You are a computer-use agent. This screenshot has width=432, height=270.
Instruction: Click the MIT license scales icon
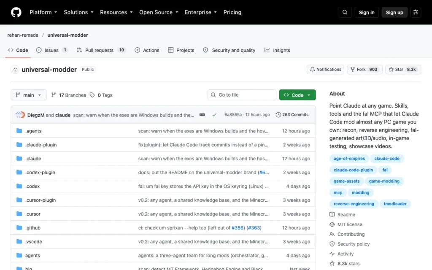click(332, 224)
